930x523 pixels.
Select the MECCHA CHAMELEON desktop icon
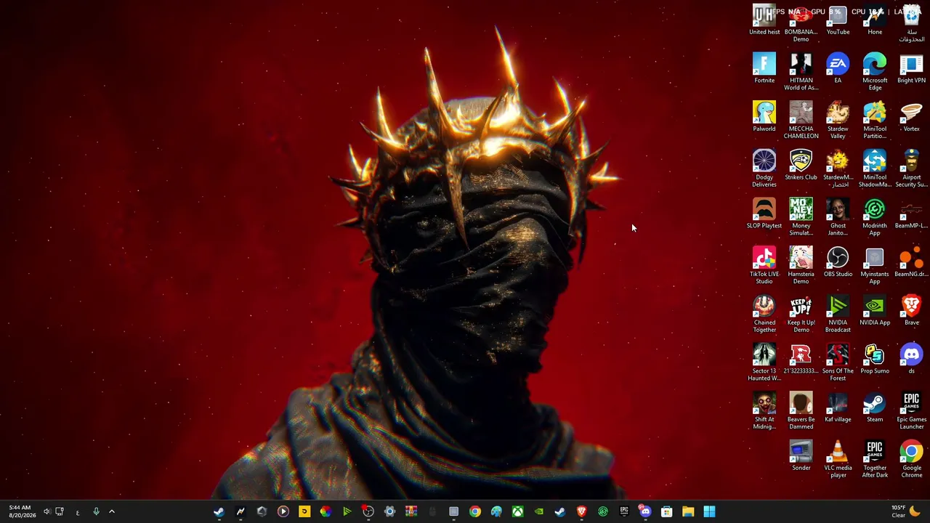(x=801, y=121)
